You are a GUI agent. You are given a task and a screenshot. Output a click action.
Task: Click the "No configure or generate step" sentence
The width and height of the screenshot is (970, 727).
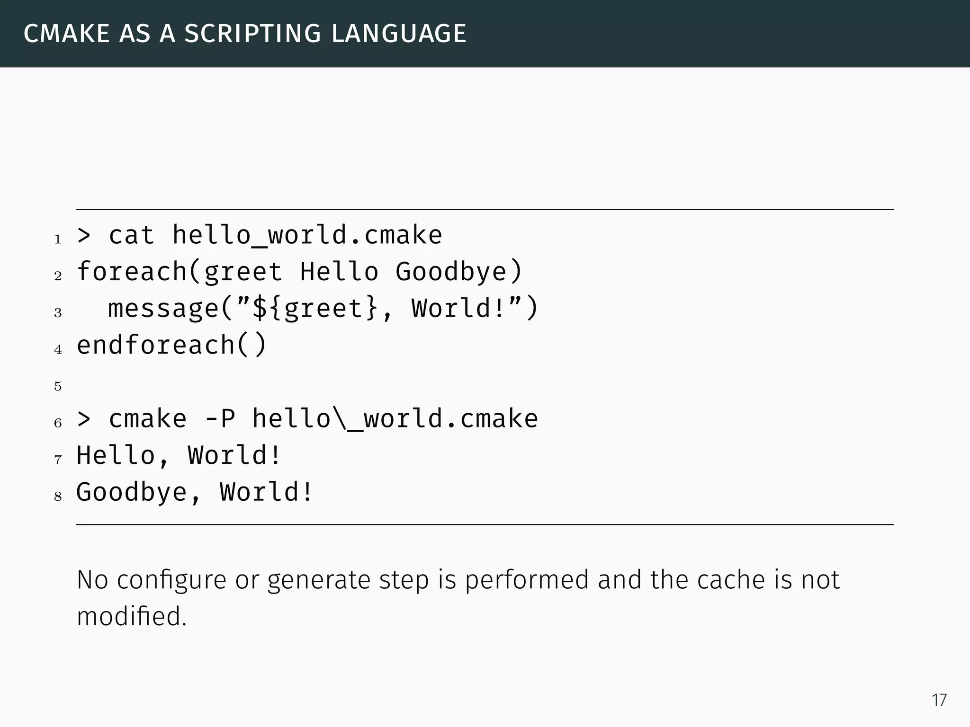point(458,580)
